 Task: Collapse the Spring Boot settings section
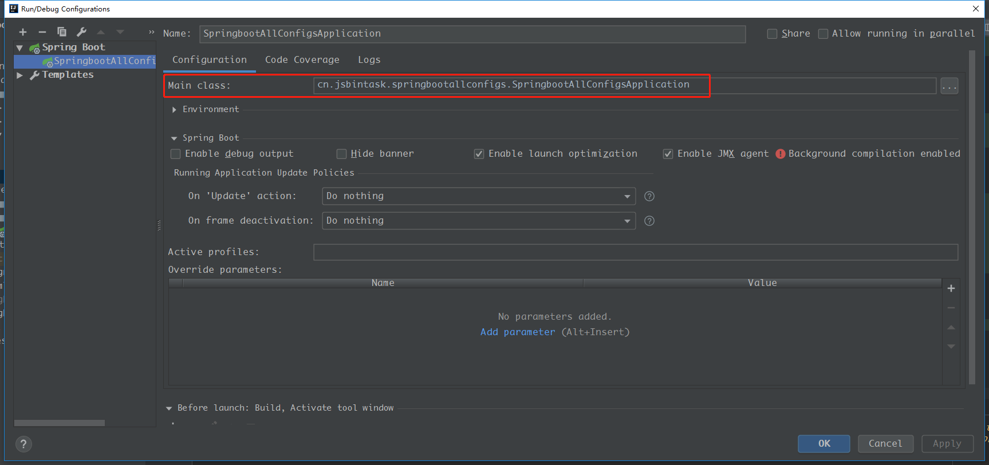click(174, 138)
